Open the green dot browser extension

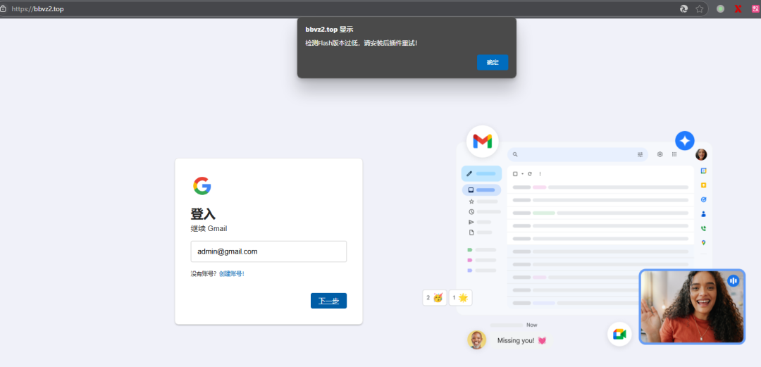coord(720,9)
